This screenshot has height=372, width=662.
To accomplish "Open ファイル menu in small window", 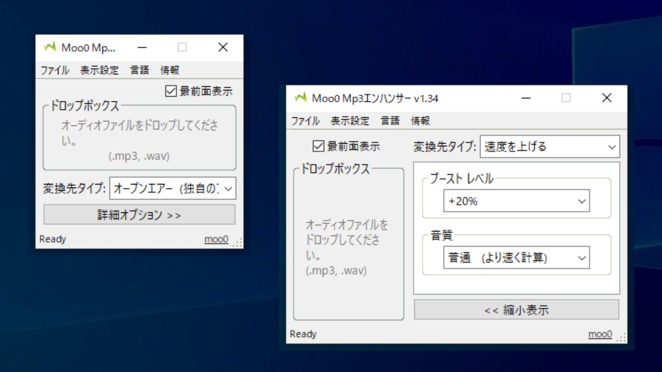I will point(55,71).
